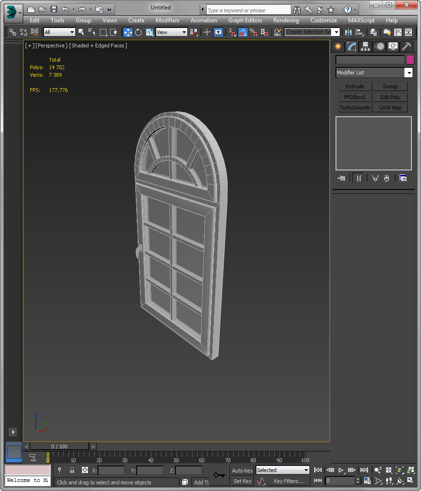Image resolution: width=421 pixels, height=491 pixels.
Task: Activate the Select and Rotate tool
Action: [138, 32]
